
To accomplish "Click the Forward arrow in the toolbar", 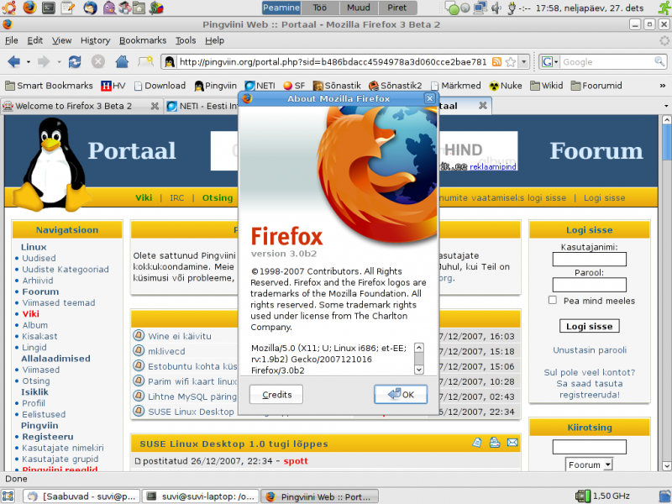I will pos(44,61).
